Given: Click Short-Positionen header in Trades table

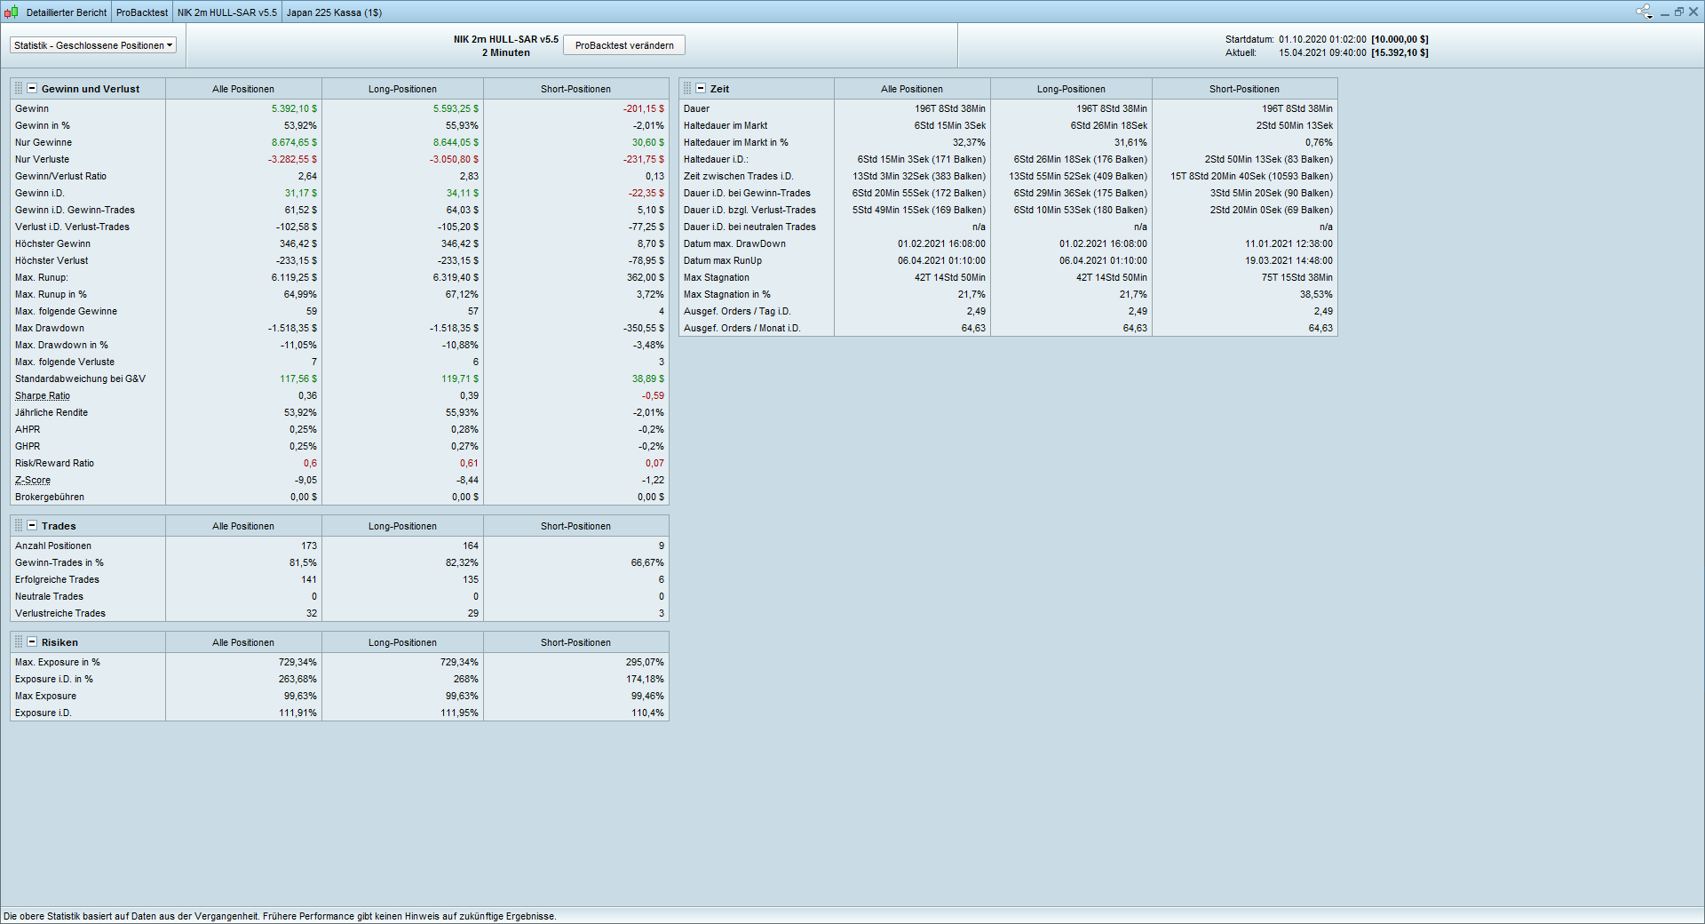Looking at the screenshot, I should pos(575,526).
